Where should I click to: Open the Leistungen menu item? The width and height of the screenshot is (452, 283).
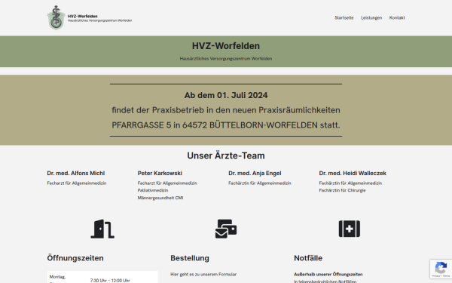tap(371, 18)
